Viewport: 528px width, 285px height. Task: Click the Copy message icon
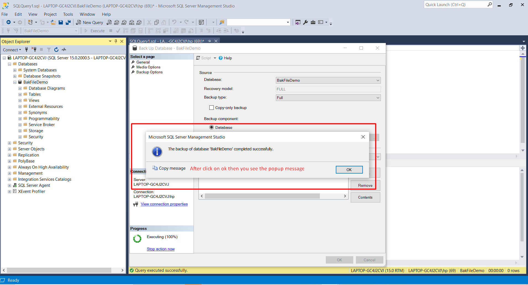155,168
